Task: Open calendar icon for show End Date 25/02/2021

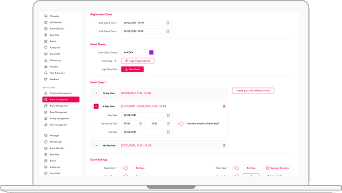Action: coord(168,132)
